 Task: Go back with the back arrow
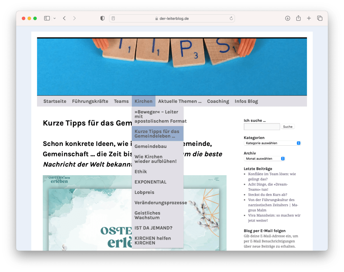click(x=64, y=18)
